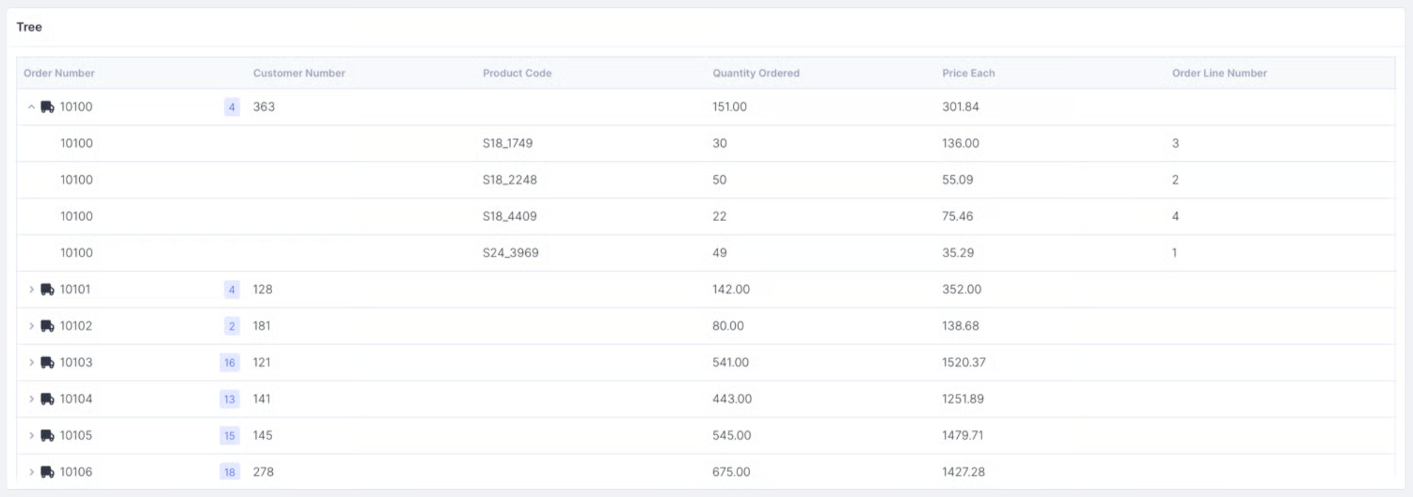Viewport: 1413px width, 497px height.
Task: Click the truck icon for order 10100
Action: 47,107
